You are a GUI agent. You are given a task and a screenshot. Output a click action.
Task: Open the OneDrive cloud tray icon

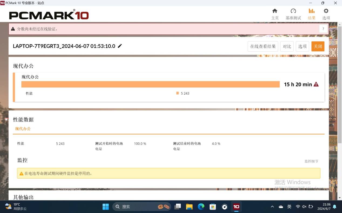pyautogui.click(x=281, y=207)
